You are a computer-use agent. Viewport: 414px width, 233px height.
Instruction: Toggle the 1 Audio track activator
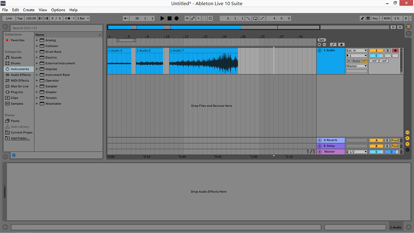click(376, 51)
